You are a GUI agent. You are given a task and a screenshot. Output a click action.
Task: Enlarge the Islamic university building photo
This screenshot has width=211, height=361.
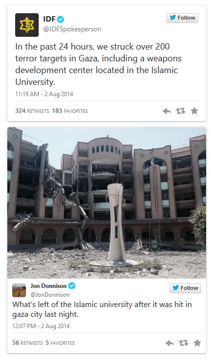(107, 203)
